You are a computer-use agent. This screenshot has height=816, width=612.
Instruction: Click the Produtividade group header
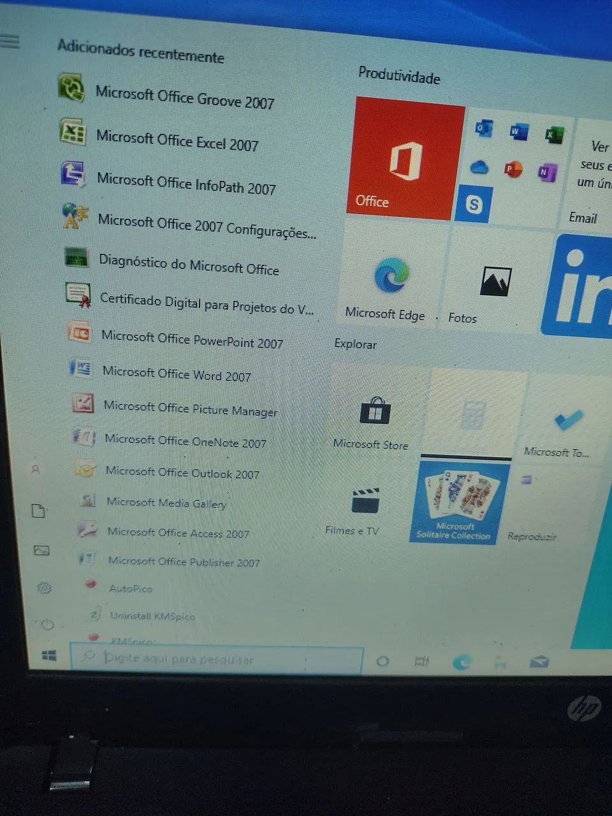(399, 76)
